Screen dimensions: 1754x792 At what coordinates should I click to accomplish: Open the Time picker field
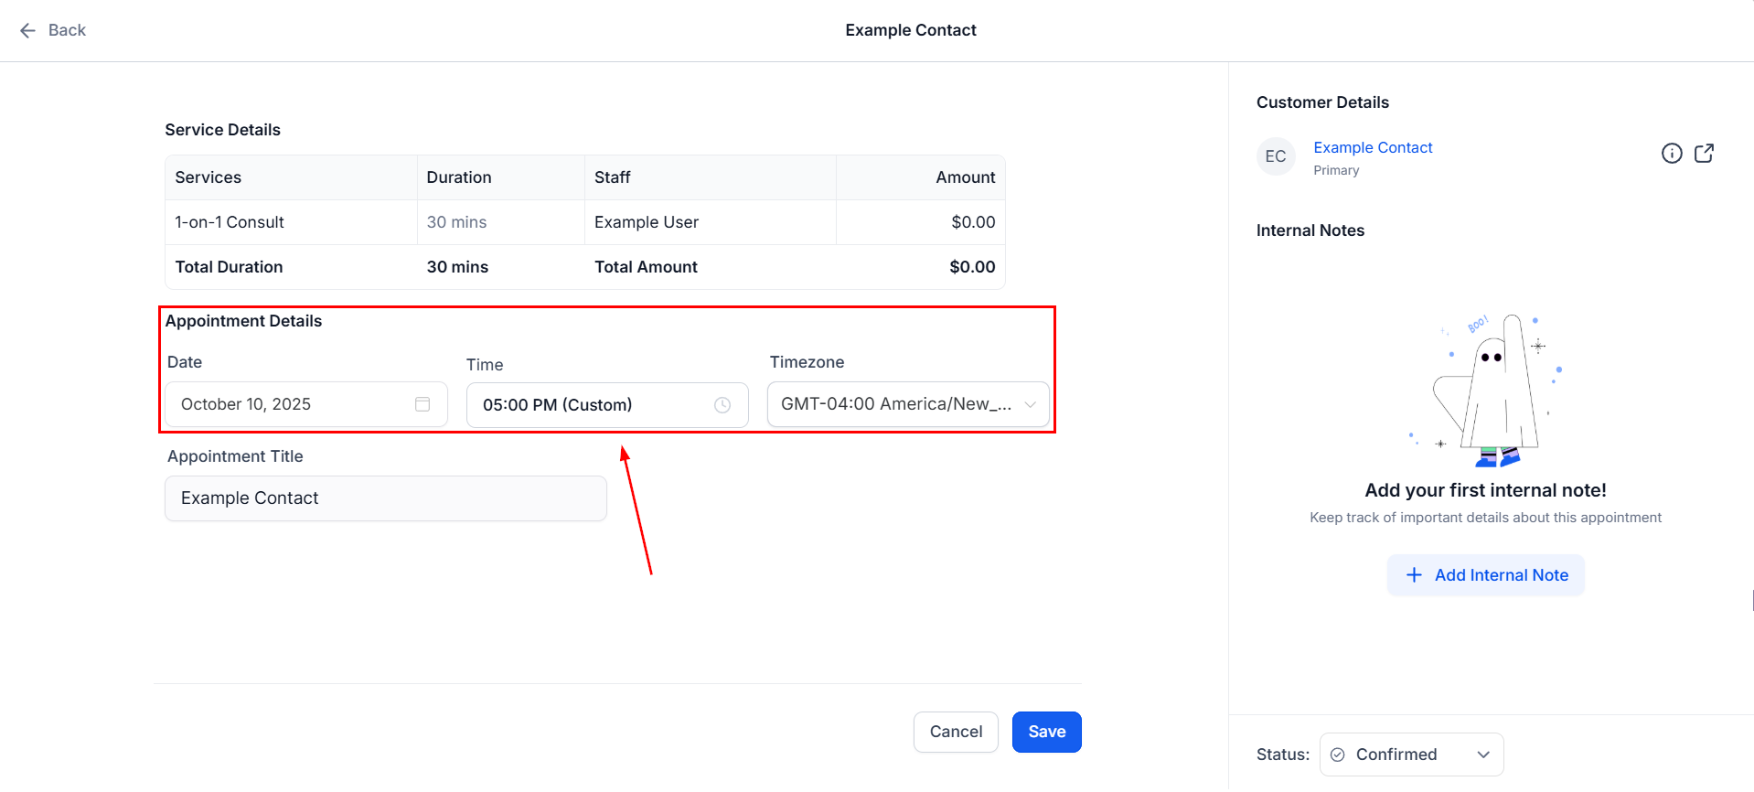594,405
